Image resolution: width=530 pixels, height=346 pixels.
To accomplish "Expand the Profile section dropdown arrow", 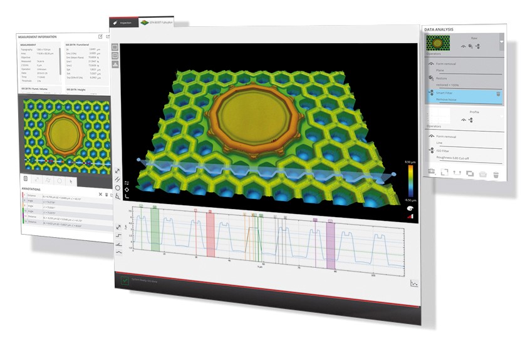I will (501, 115).
